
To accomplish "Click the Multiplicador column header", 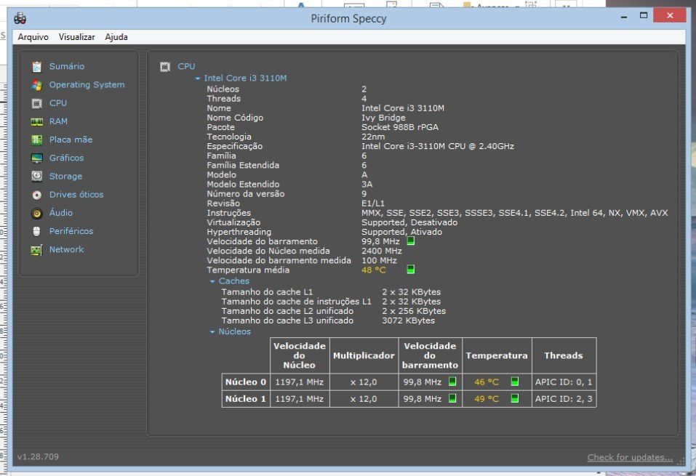I will (364, 356).
